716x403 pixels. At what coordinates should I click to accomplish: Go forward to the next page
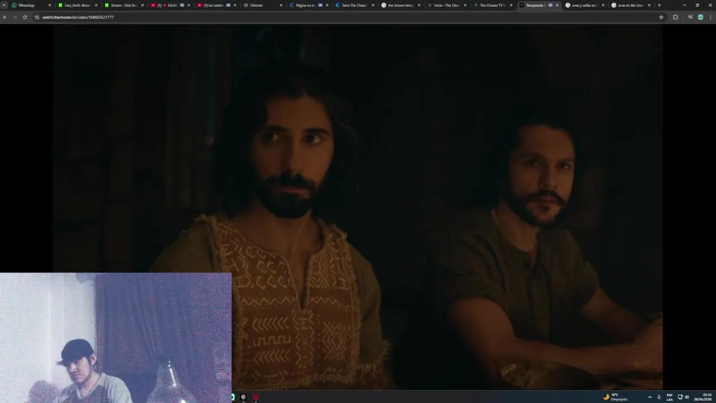(x=15, y=17)
